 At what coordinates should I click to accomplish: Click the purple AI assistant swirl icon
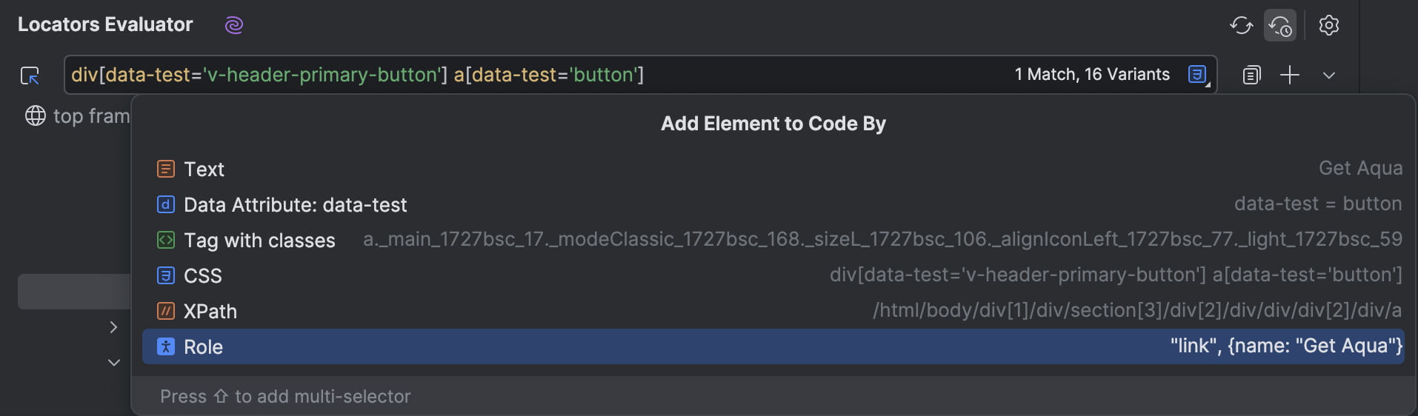[234, 25]
